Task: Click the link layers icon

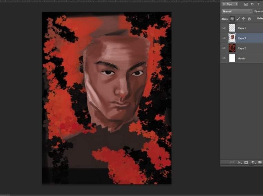Action: click(x=232, y=162)
